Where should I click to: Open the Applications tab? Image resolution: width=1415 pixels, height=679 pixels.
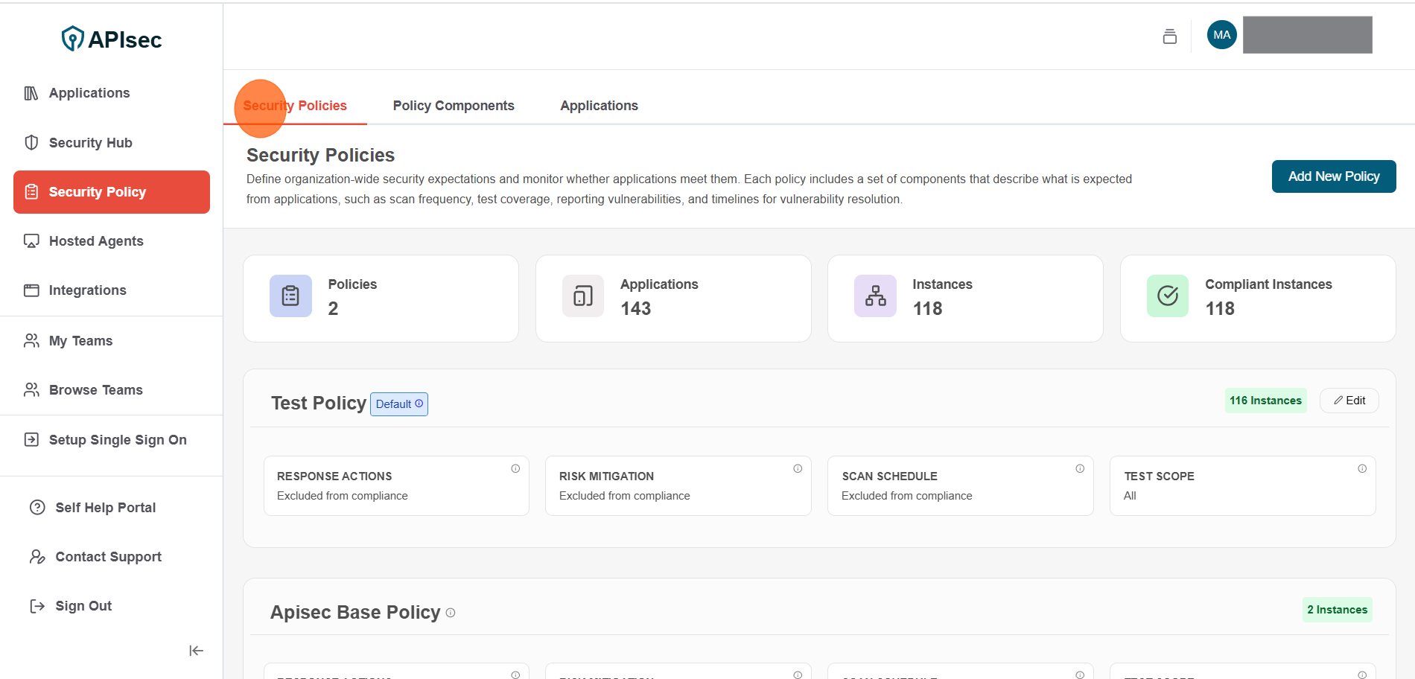coord(599,106)
